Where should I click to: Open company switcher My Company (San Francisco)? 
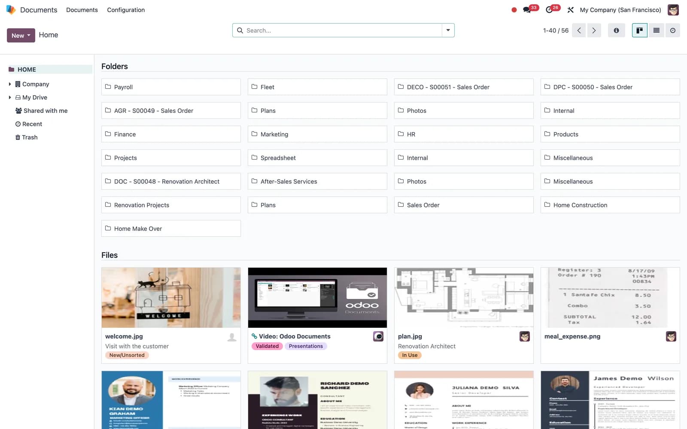(620, 10)
